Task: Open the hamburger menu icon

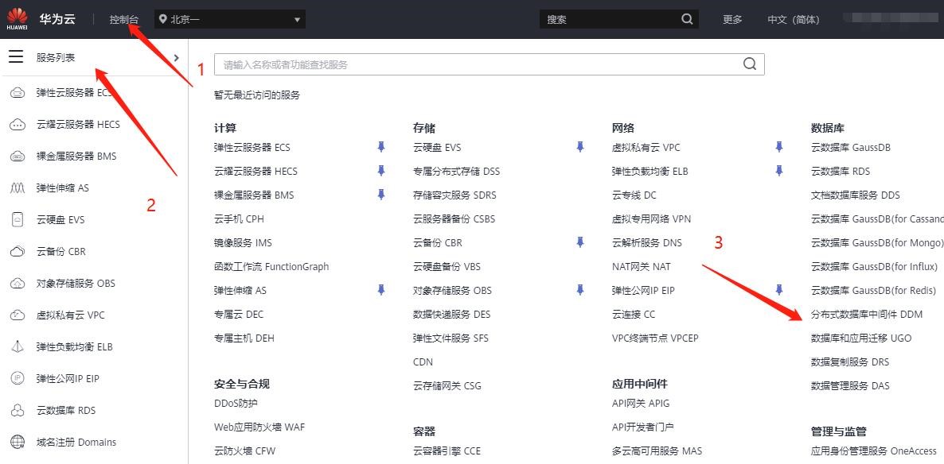Action: coord(16,57)
